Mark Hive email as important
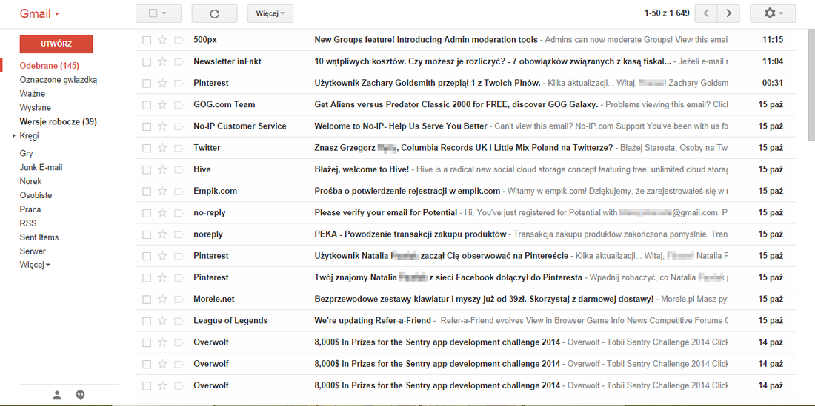Image resolution: width=815 pixels, height=406 pixels. [179, 169]
